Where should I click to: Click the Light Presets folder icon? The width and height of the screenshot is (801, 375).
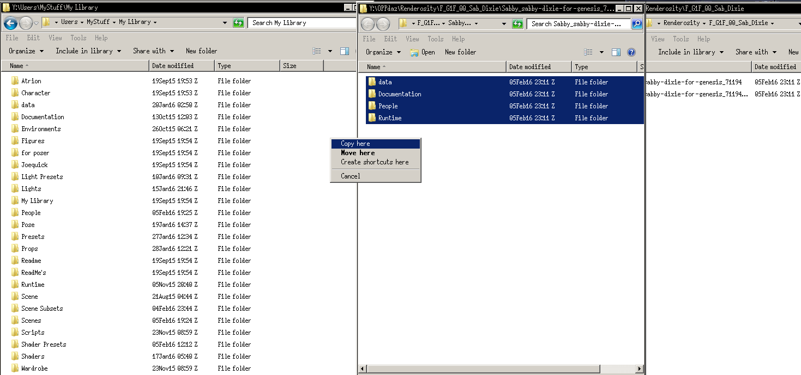(15, 177)
